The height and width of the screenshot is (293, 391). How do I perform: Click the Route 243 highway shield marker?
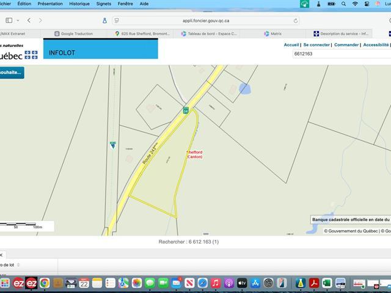coord(186,110)
